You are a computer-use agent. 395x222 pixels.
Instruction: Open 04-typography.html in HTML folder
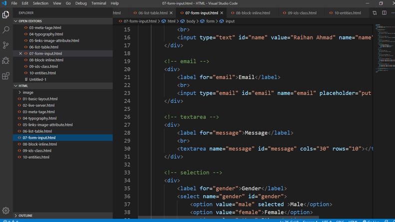click(63, 118)
